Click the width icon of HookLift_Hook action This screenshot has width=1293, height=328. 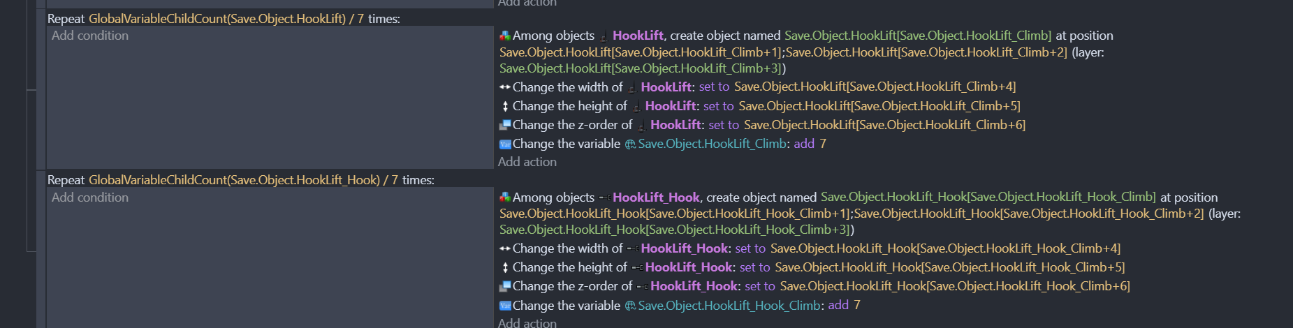(505, 248)
